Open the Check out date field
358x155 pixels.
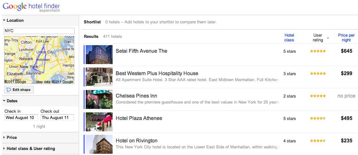click(x=57, y=118)
